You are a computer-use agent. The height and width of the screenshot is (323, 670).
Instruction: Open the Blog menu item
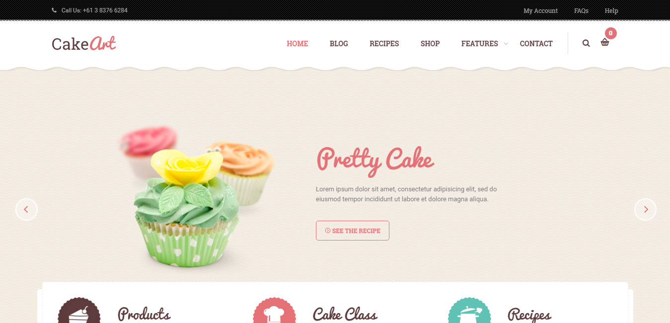[x=339, y=44]
